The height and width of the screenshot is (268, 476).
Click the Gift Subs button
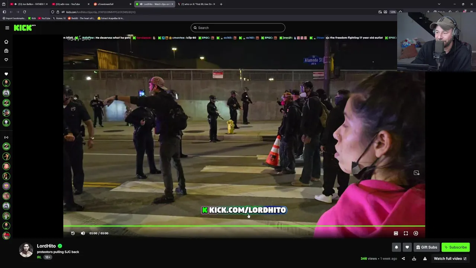pyautogui.click(x=427, y=247)
